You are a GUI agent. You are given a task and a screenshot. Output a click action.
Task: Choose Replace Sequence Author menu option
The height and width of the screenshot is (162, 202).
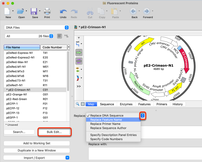pyautogui.click(x=113, y=128)
